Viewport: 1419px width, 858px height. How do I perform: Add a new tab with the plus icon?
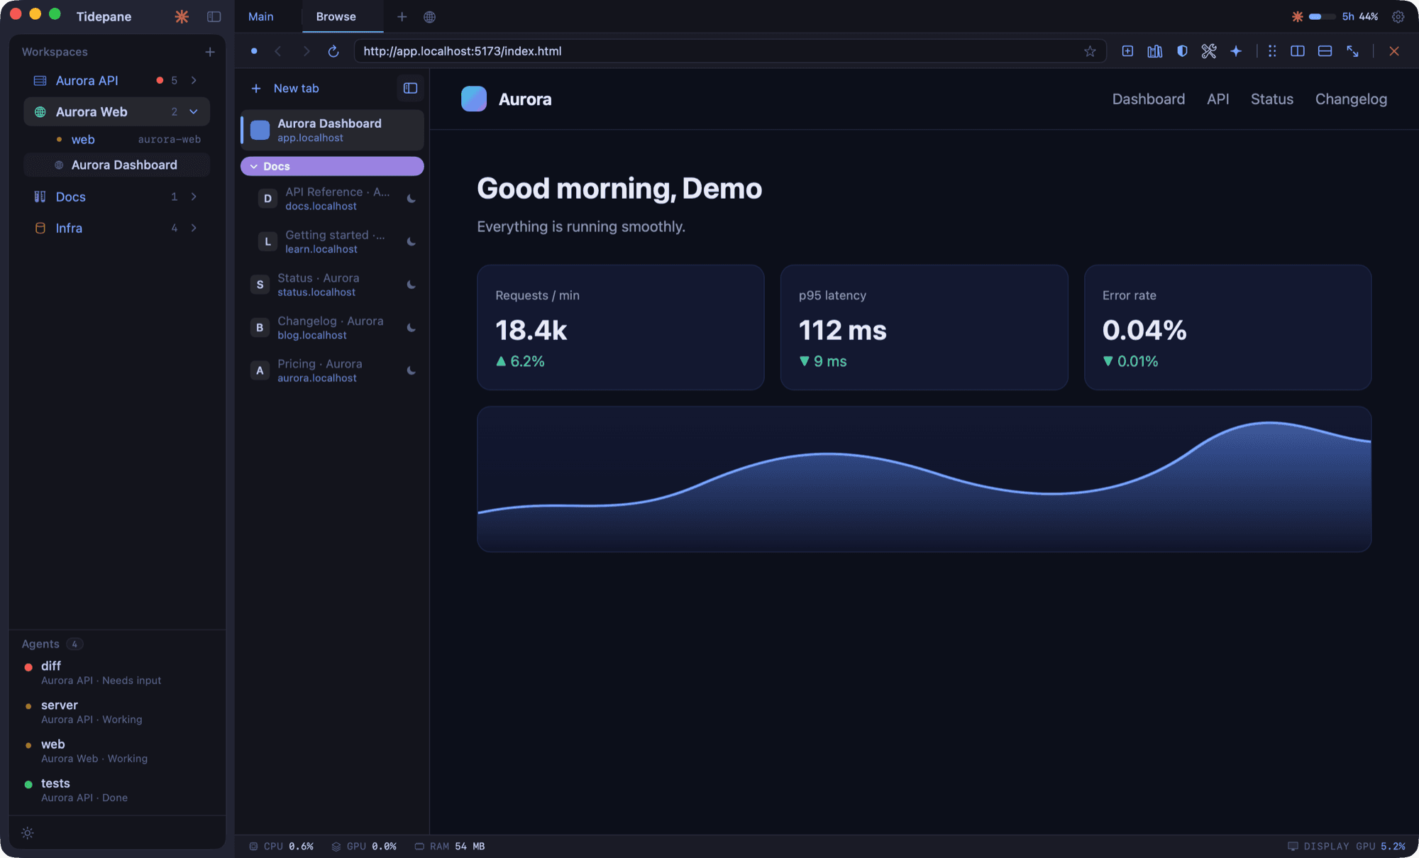point(402,16)
